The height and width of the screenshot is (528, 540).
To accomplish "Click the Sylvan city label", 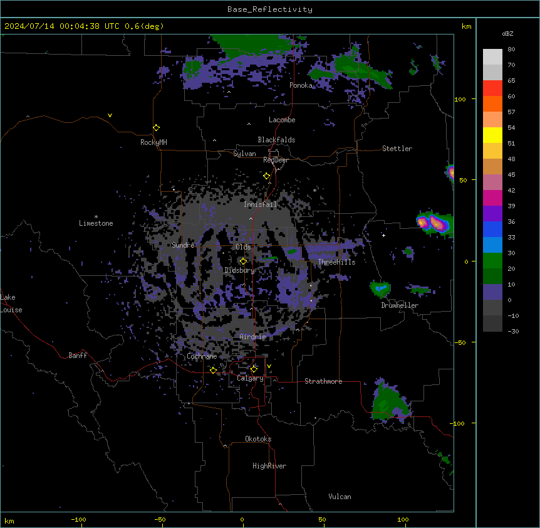I will [244, 154].
